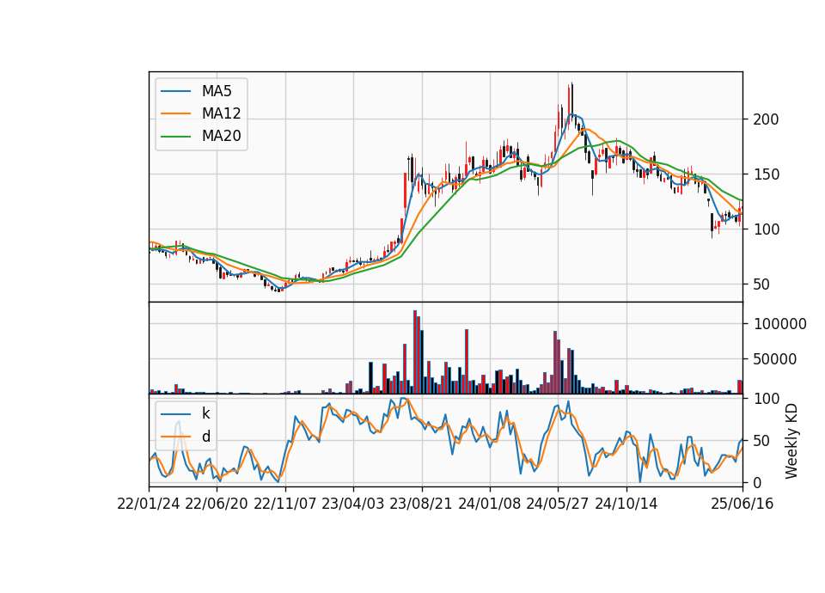Click the 200 price axis label

coord(766,119)
